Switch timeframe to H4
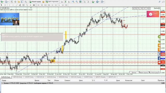The width and height of the screenshot is (166, 93). 56,5
